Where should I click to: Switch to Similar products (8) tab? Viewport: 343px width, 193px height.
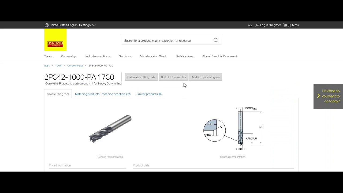pyautogui.click(x=149, y=94)
